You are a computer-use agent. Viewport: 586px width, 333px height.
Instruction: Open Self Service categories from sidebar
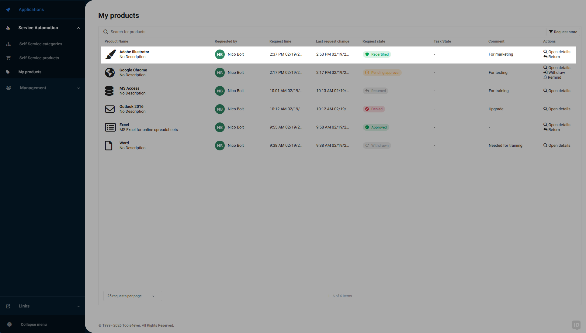tap(40, 44)
